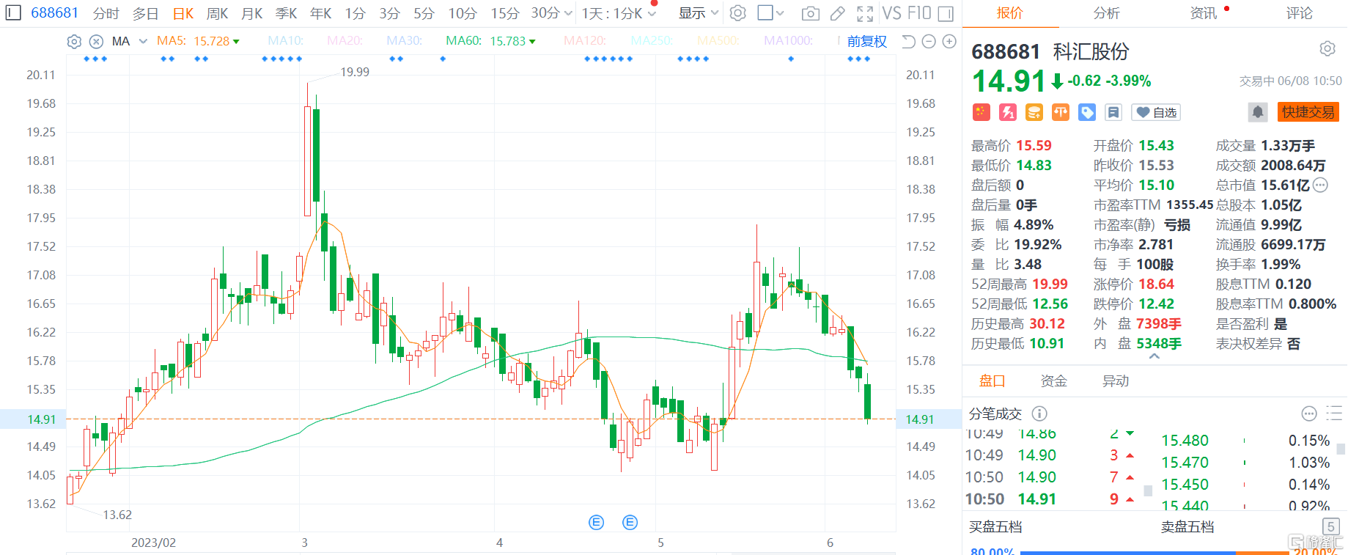Image resolution: width=1348 pixels, height=555 pixels.
Task: Select the 异动 tab
Action: 1116,381
